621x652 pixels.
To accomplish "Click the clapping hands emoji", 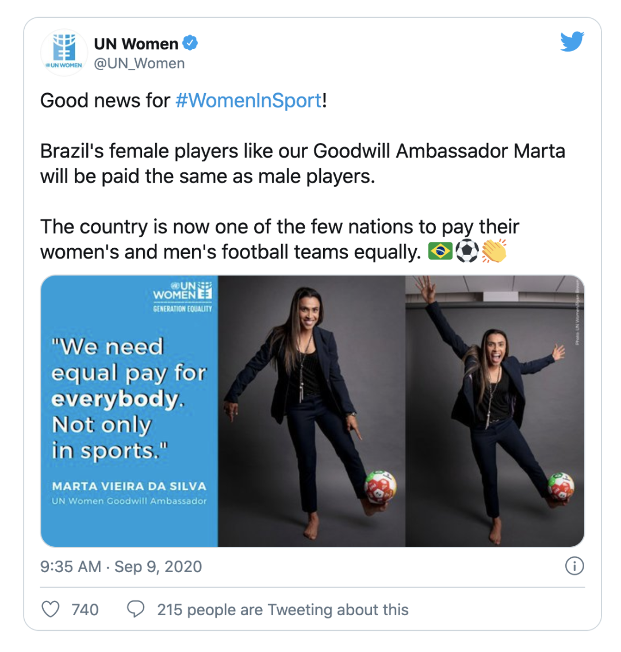I will click(x=494, y=251).
